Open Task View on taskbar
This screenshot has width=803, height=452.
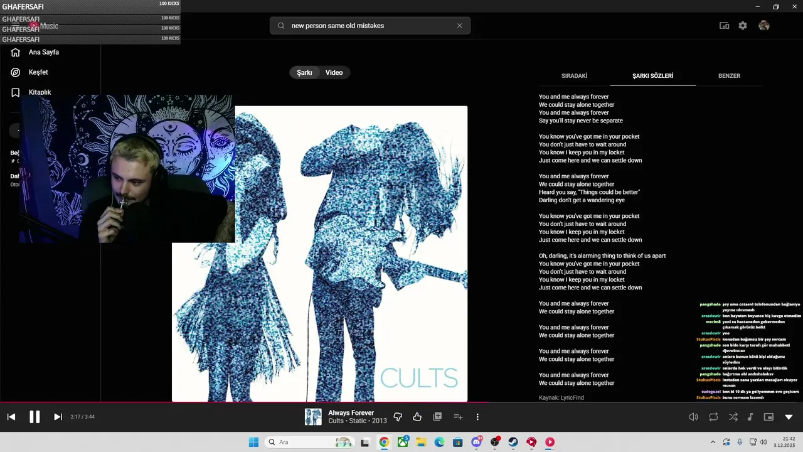coord(365,442)
